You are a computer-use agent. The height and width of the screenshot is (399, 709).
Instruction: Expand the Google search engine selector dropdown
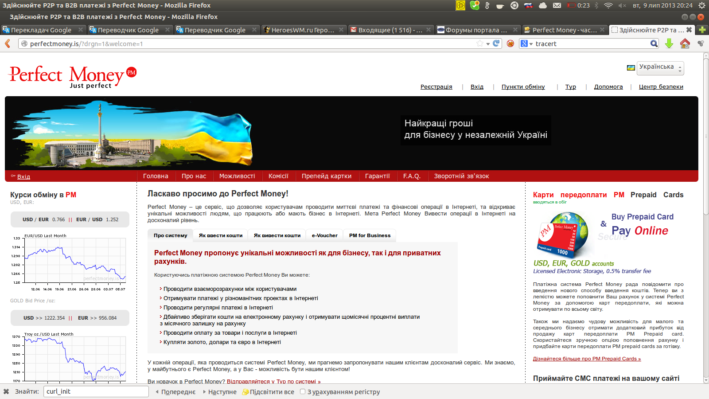(x=527, y=43)
